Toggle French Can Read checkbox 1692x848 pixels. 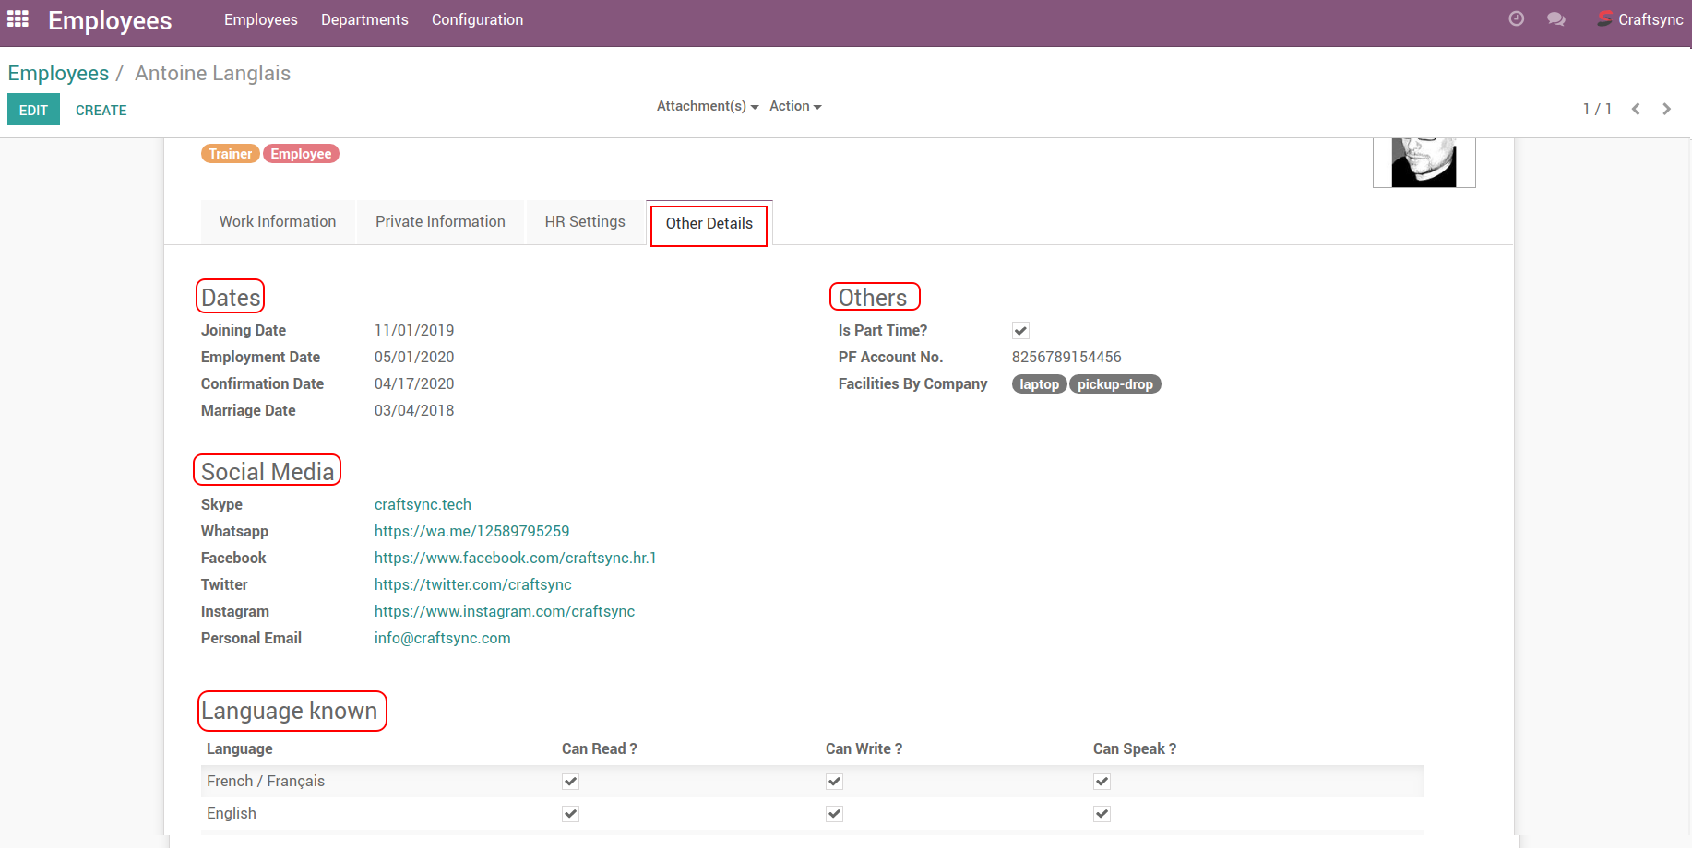tap(571, 782)
